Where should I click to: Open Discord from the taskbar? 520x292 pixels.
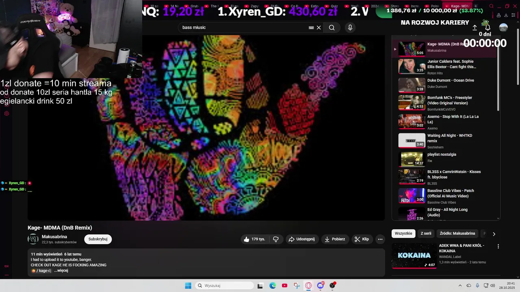[321, 286]
